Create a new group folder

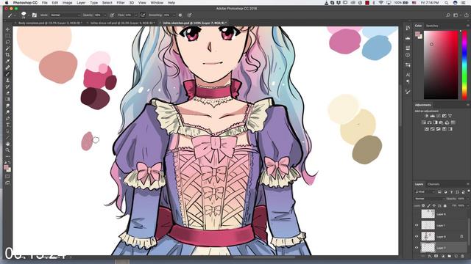[x=450, y=256]
